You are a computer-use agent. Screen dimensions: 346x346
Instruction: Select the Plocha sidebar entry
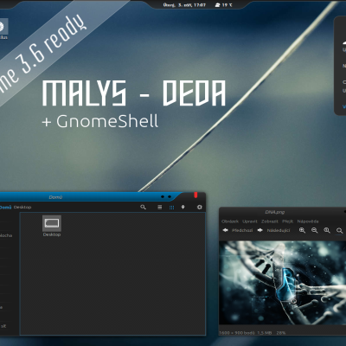click(6, 235)
